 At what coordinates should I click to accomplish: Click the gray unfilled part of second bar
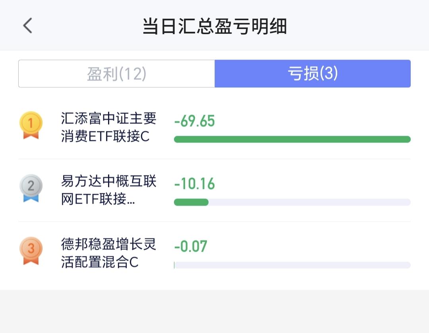pyautogui.click(x=309, y=202)
